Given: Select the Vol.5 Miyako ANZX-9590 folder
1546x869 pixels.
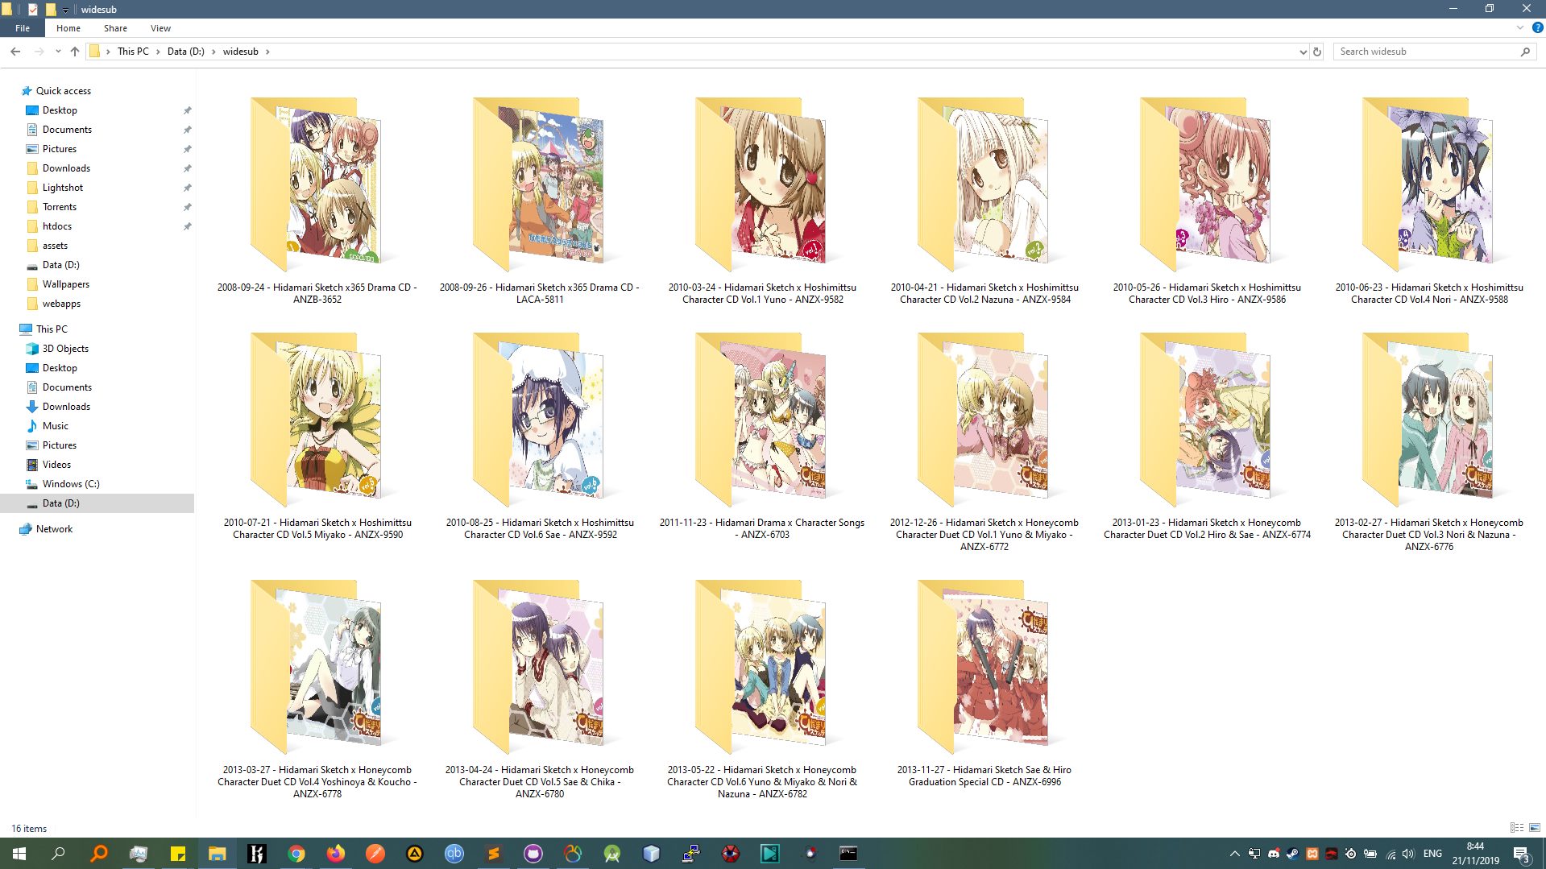Looking at the screenshot, I should [x=317, y=437].
